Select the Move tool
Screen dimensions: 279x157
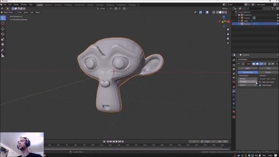3,29
